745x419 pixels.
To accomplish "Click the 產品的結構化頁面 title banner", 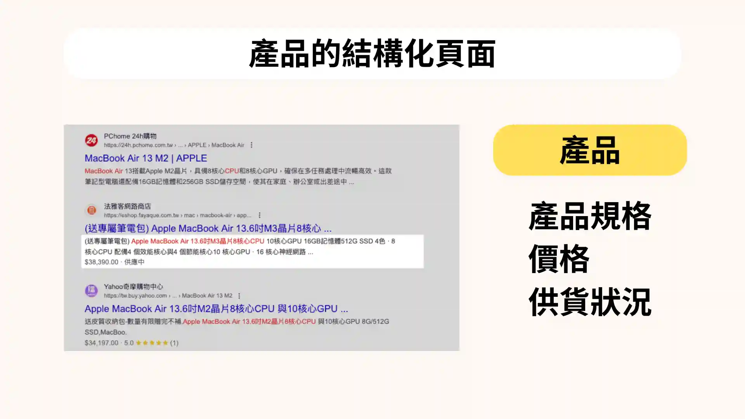I will (372, 54).
